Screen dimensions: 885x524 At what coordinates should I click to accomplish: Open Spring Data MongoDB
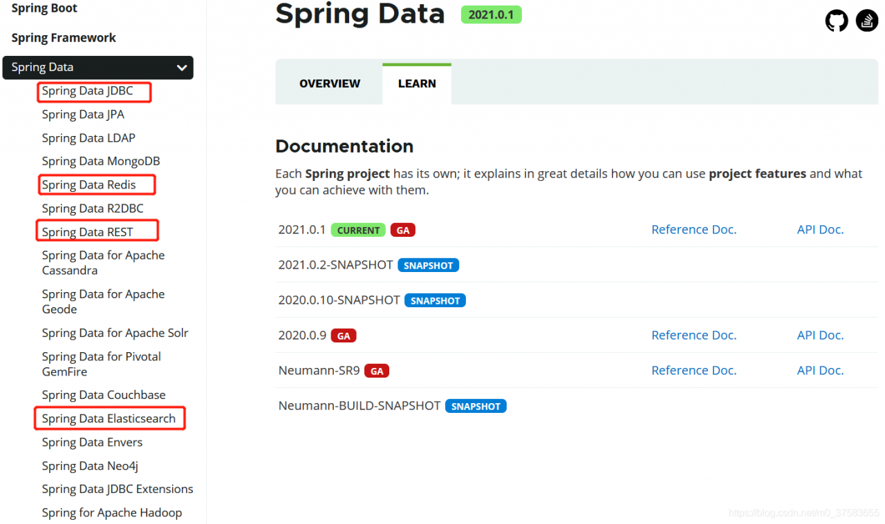click(x=101, y=162)
